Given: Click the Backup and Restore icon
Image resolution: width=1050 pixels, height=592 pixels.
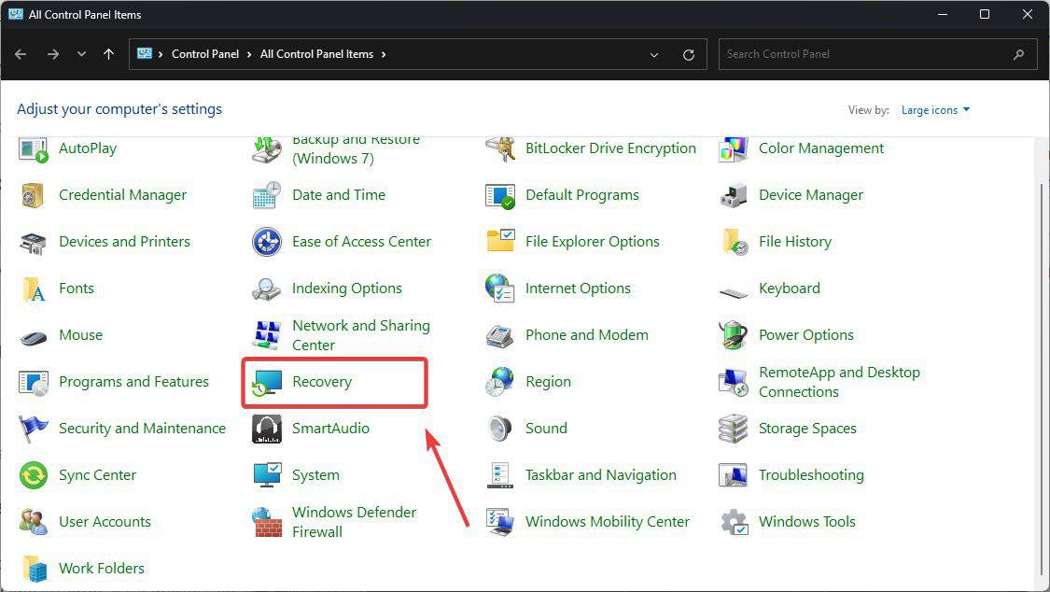Looking at the screenshot, I should 267,149.
